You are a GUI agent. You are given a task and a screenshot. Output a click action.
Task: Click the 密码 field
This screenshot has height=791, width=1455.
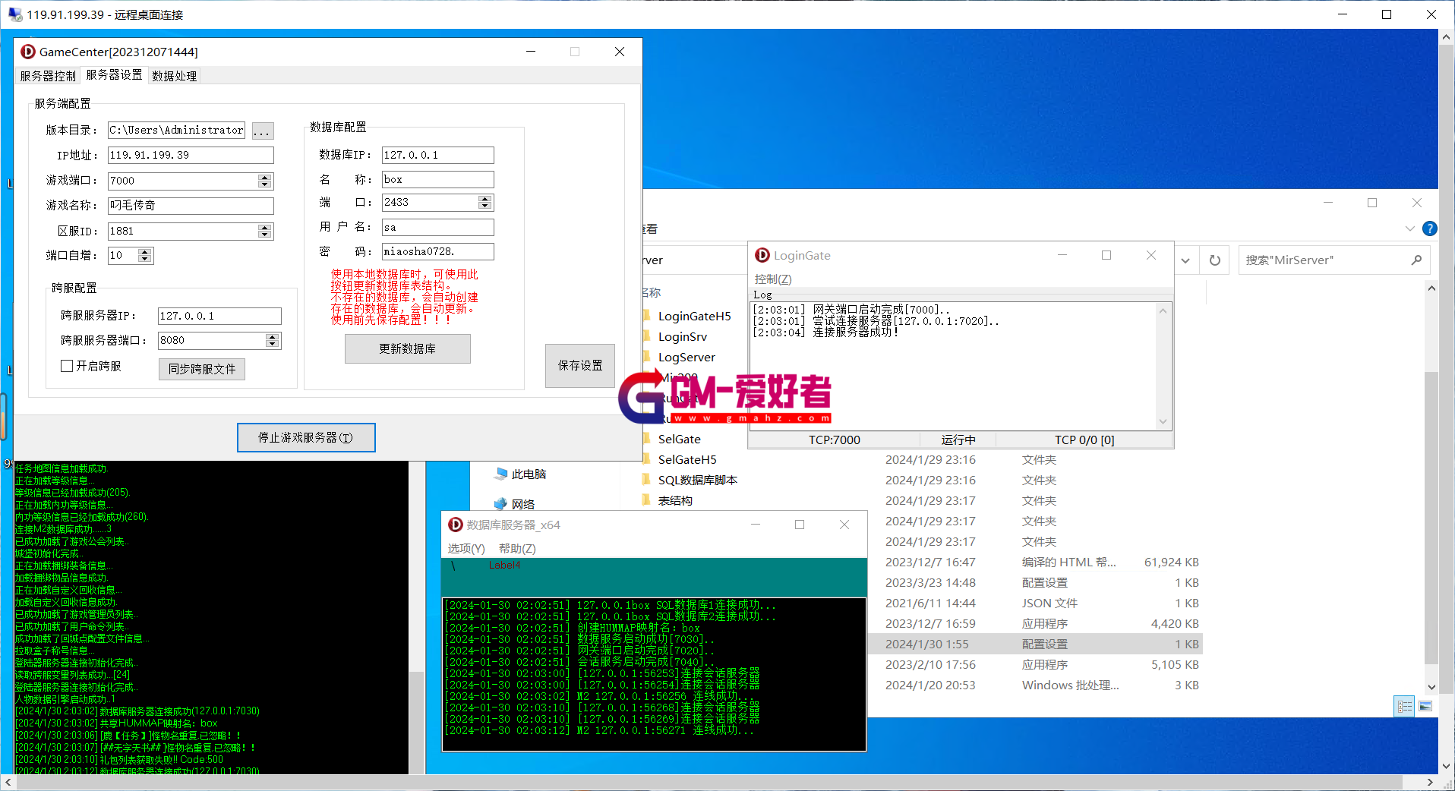click(438, 251)
